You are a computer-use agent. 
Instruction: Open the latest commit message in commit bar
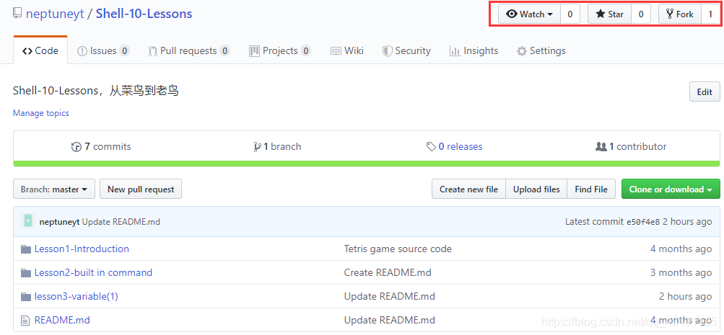[121, 222]
